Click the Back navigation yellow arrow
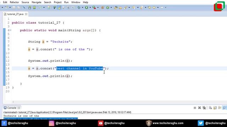The width and height of the screenshot is (227, 127). point(154,7)
